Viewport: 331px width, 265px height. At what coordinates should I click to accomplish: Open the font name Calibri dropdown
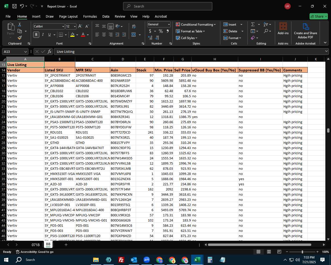pos(63,26)
